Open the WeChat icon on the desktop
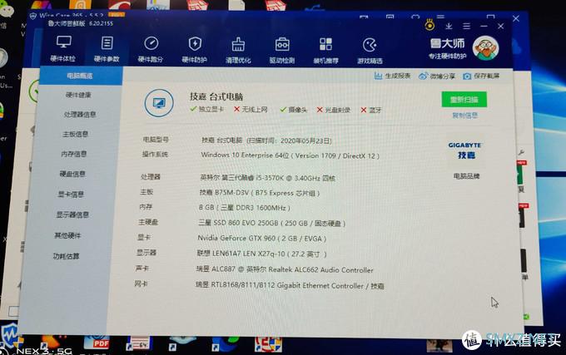Image resolution: width=566 pixels, height=355 pixels. (x=7, y=10)
